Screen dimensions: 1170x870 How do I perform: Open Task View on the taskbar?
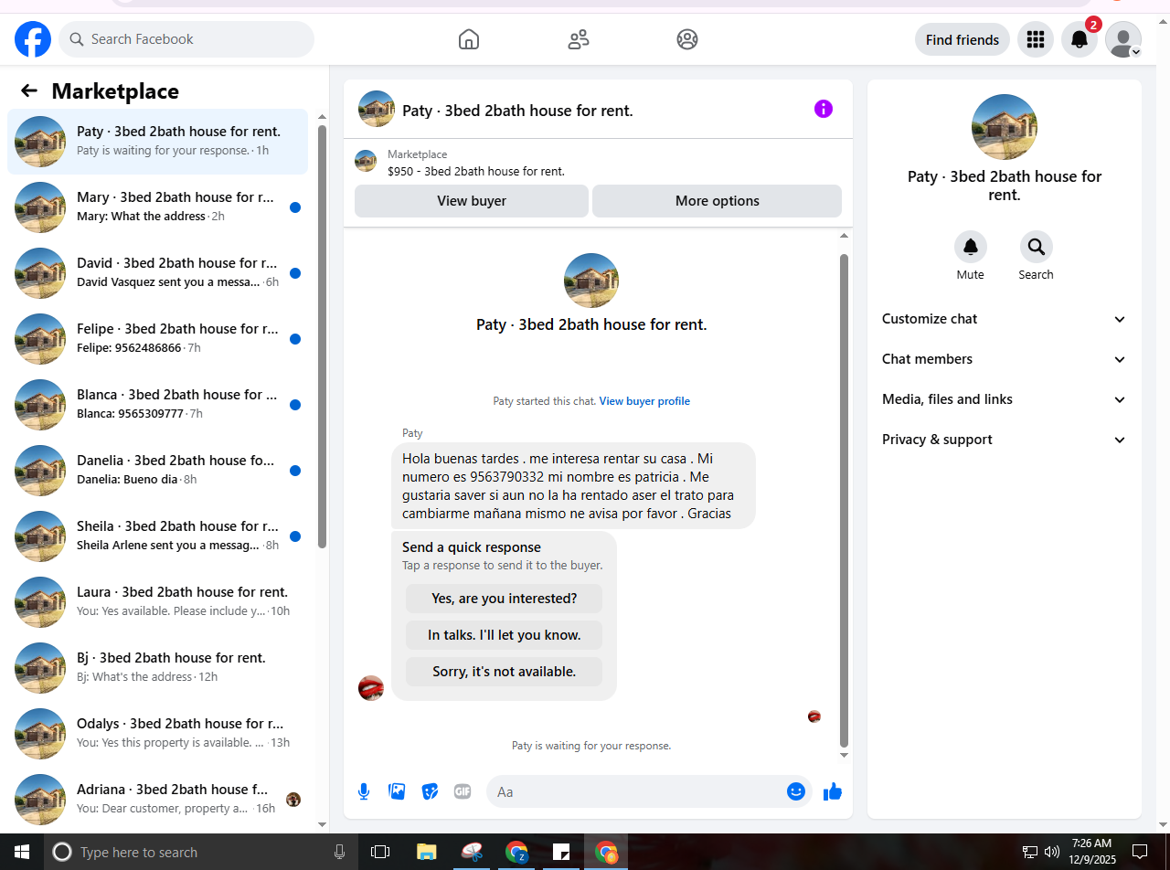(380, 852)
